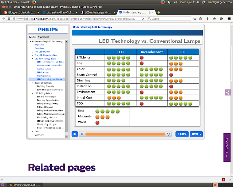
Task: Close the Blogger tab
Action: pos(38,12)
